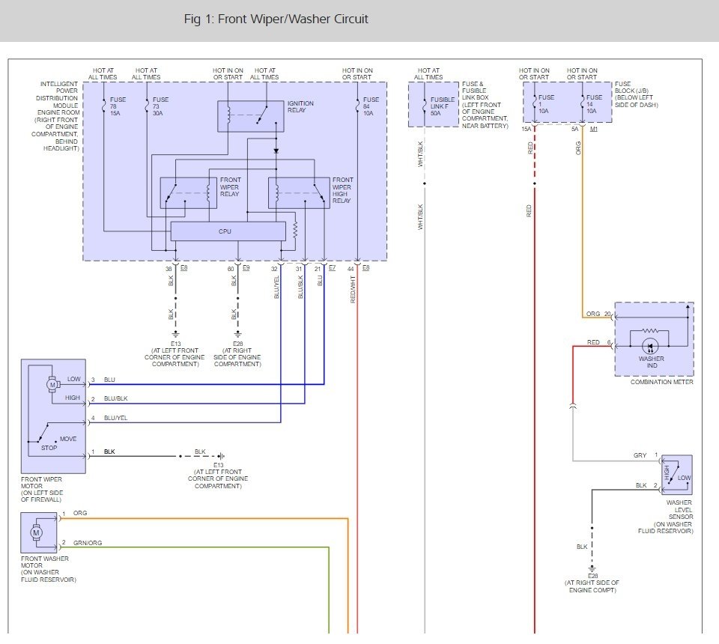Click the washer indicator LED symbol

click(650, 346)
